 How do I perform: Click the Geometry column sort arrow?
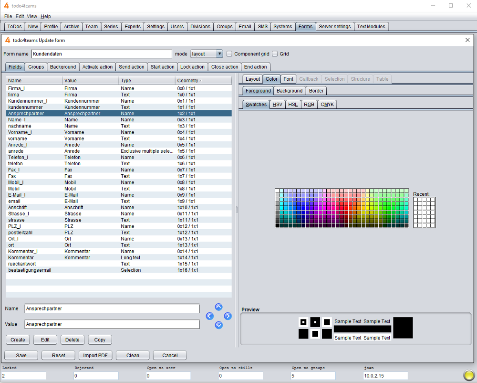(x=200, y=81)
